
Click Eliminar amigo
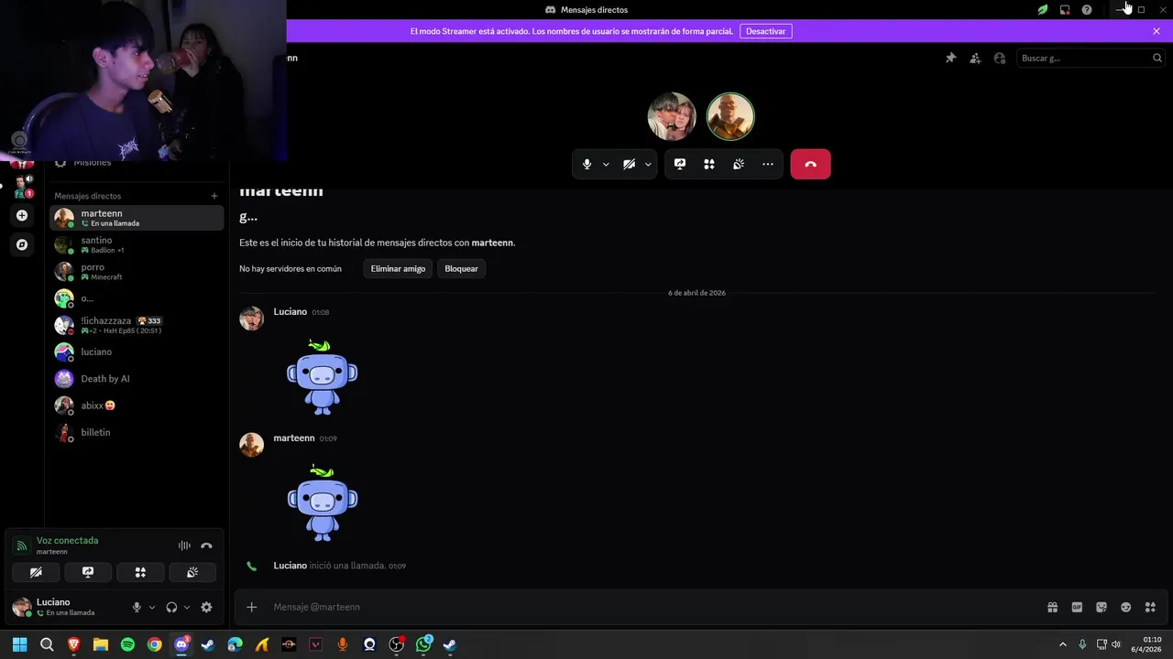point(398,268)
